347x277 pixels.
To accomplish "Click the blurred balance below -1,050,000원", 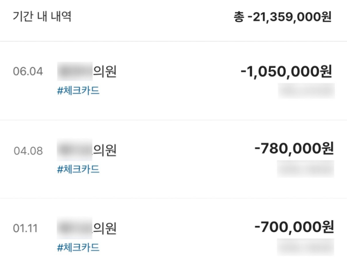I will pos(306,90).
